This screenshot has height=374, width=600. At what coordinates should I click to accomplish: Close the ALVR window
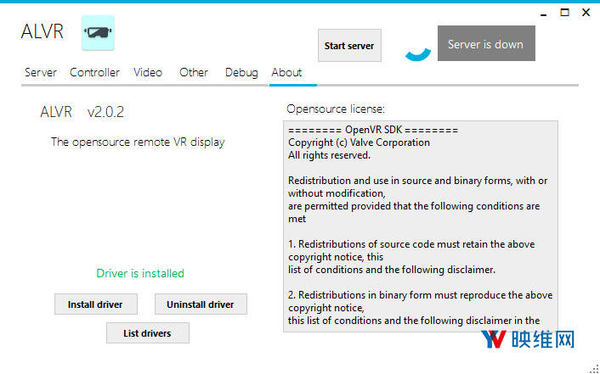[x=586, y=13]
